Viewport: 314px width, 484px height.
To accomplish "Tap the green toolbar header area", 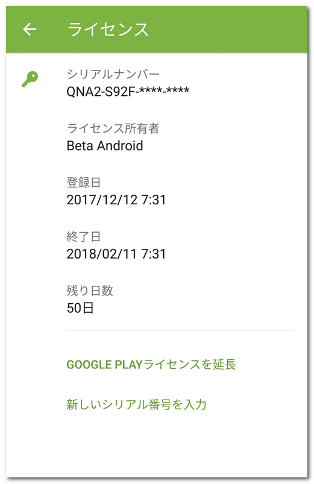I will pos(157,30).
